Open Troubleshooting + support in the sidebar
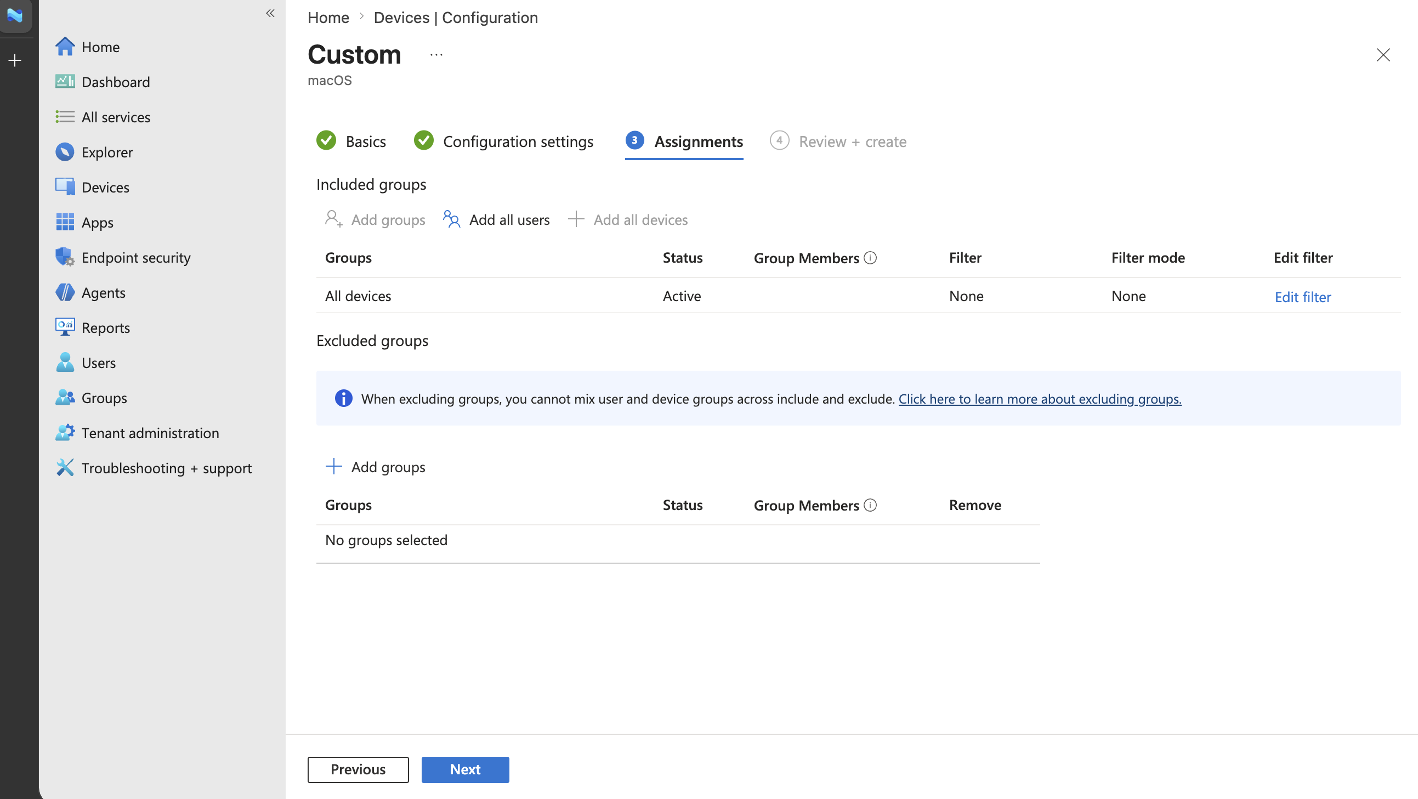 coord(166,468)
